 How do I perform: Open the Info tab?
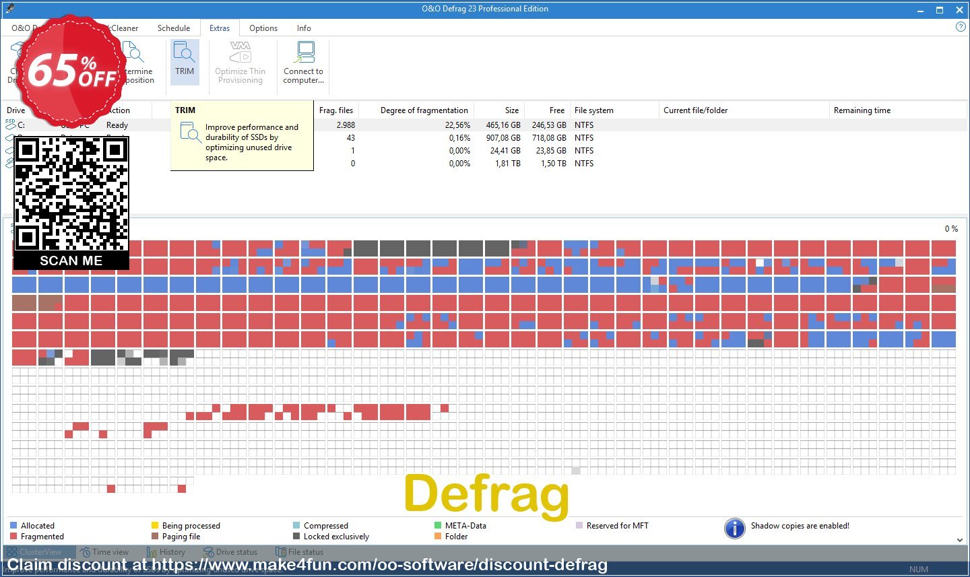[304, 28]
